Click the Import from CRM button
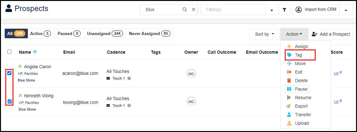Image resolution: width=357 pixels, height=132 pixels. tap(316, 10)
